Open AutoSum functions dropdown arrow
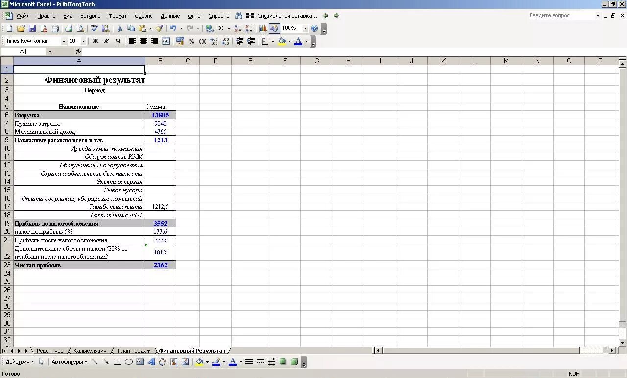627x378 pixels. pos(229,28)
